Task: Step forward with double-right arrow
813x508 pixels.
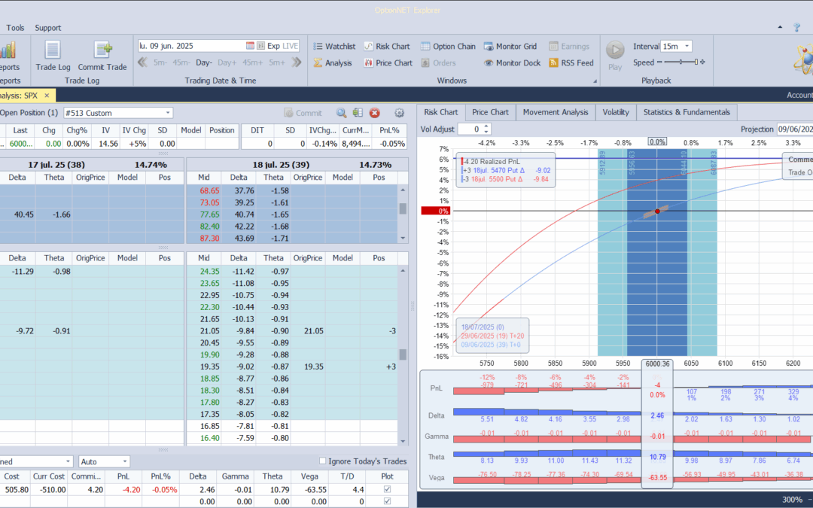Action: coord(297,62)
